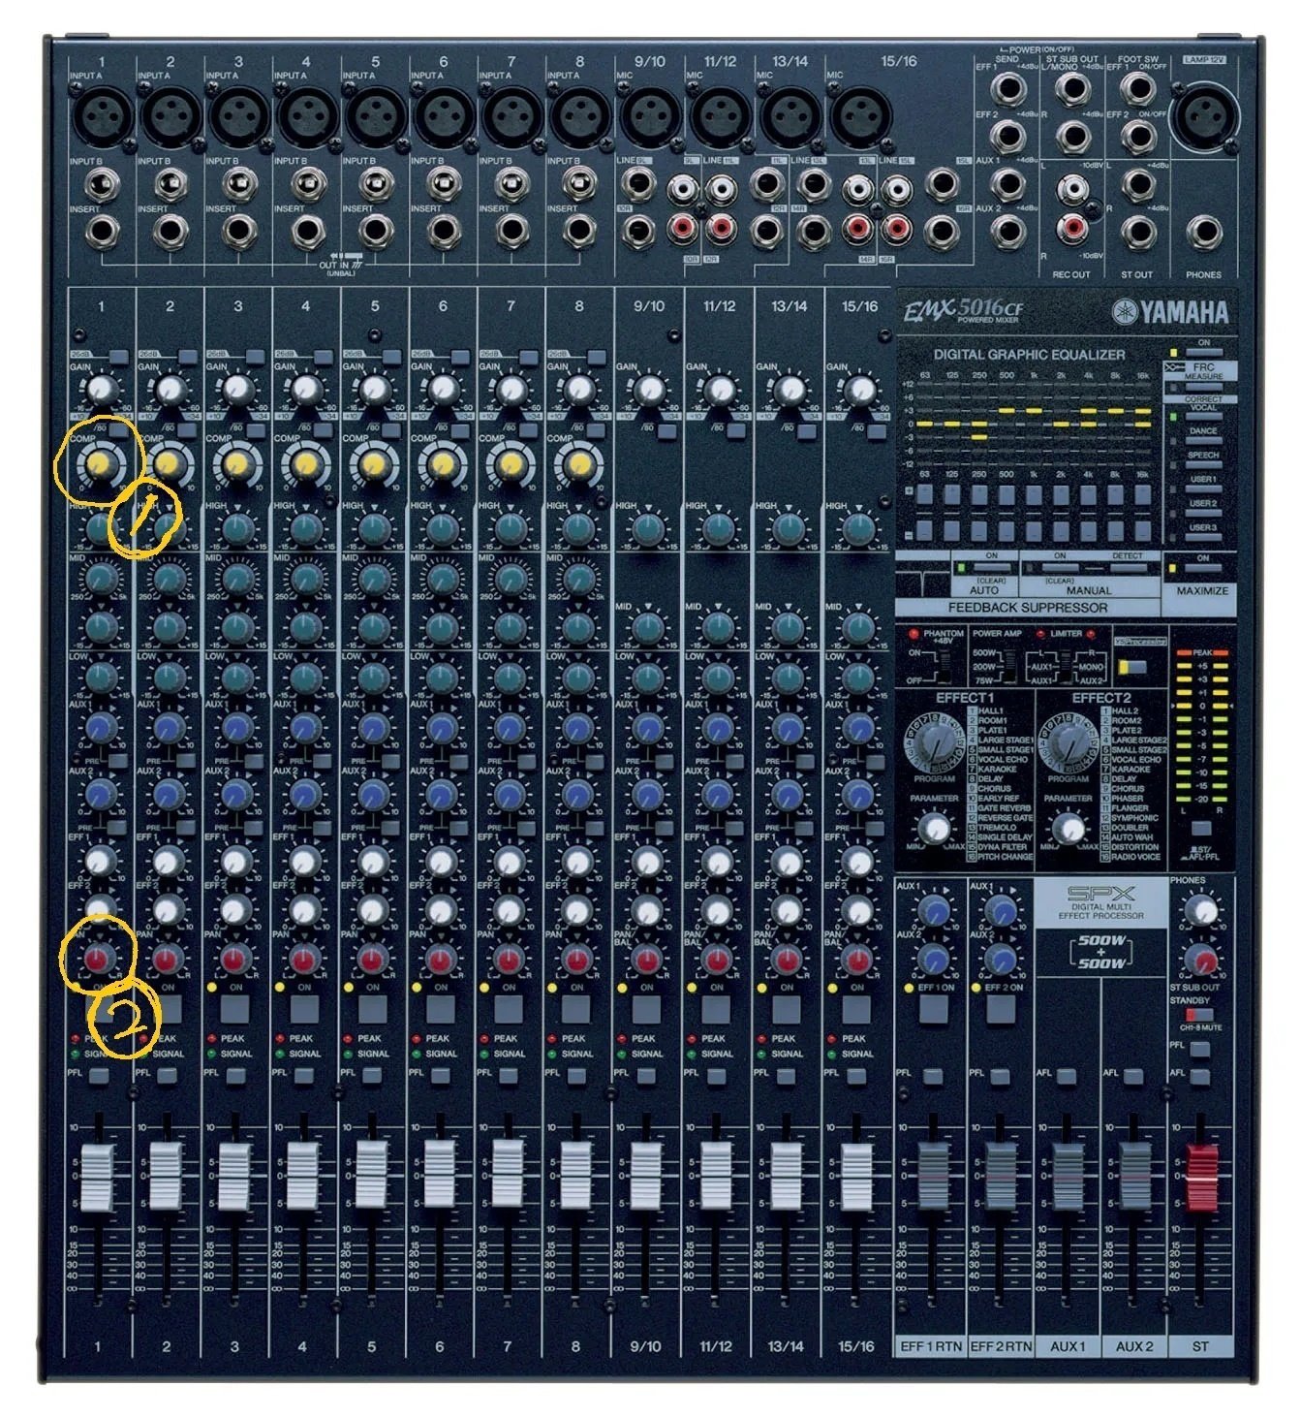Click the channel 3 HIGH EQ knob
Image resolution: width=1301 pixels, height=1418 pixels.
[238, 529]
